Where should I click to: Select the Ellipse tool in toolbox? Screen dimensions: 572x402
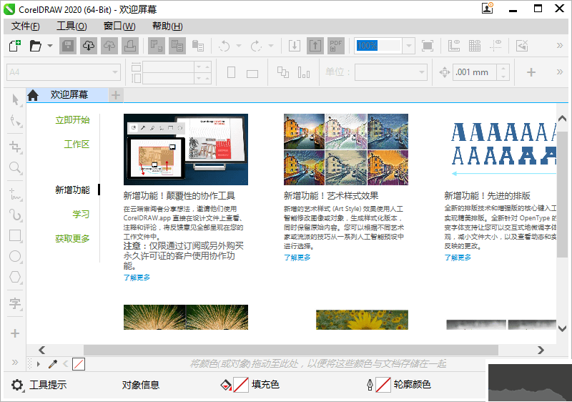(15, 256)
